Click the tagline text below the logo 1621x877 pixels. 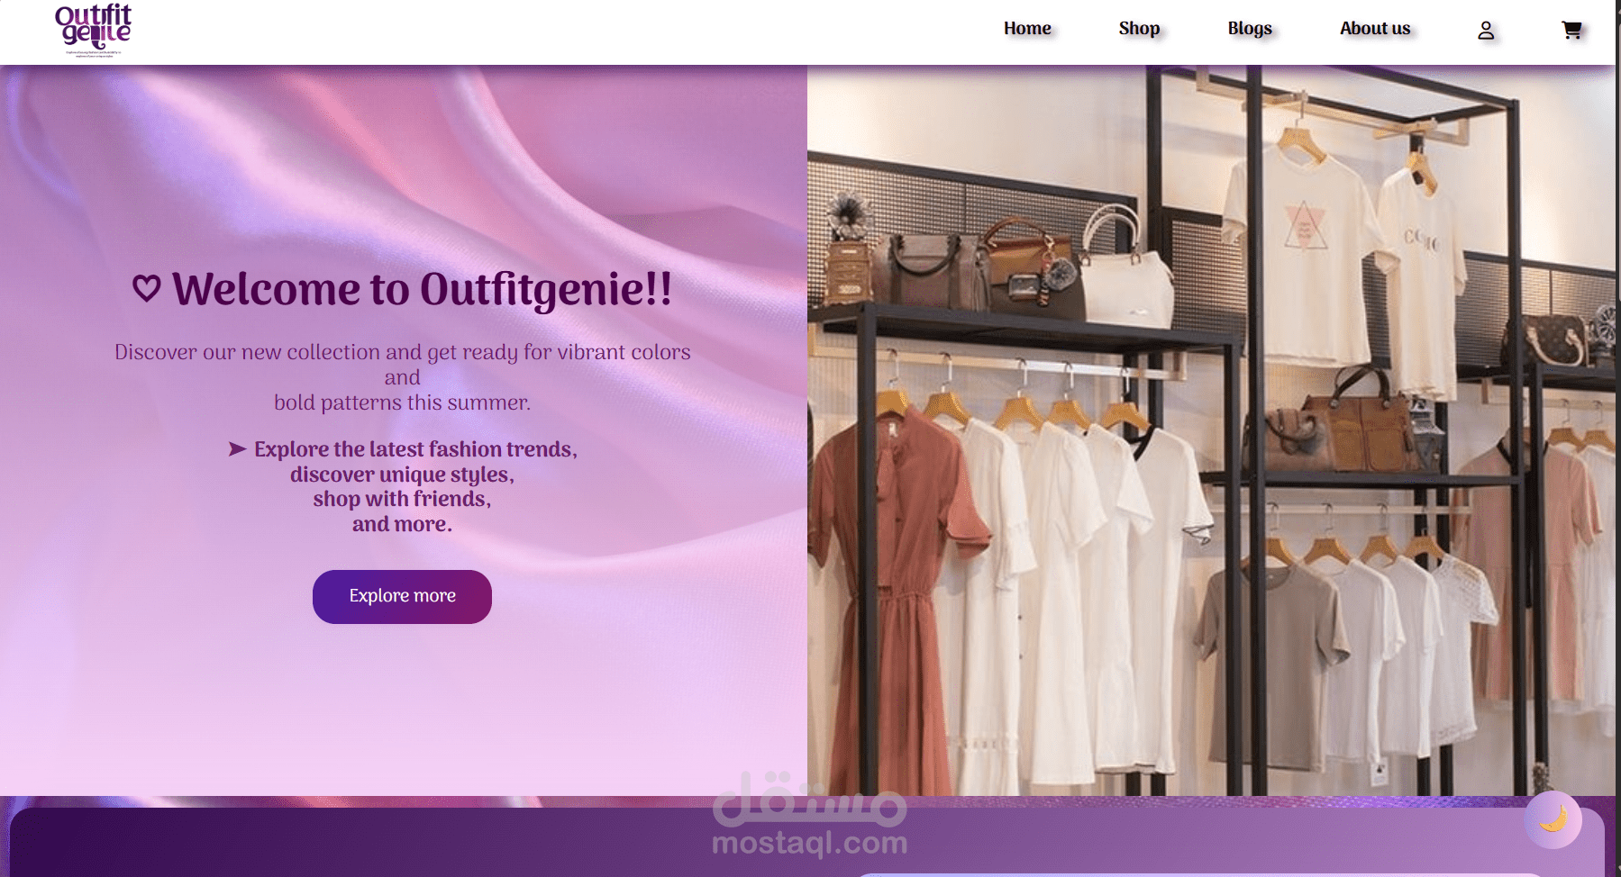coord(95,53)
